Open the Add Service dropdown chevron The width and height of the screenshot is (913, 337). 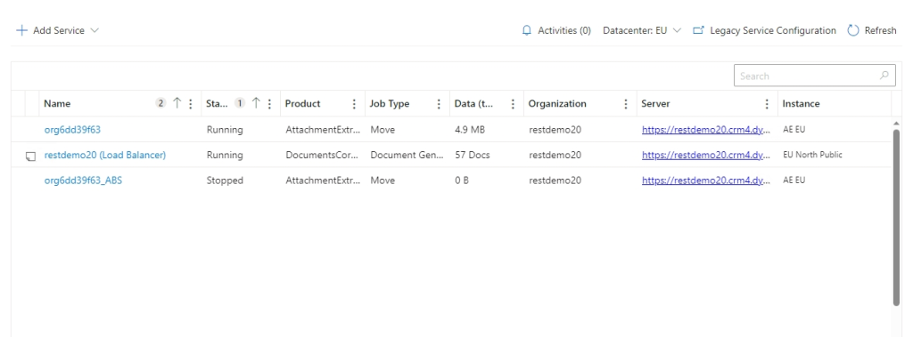pyautogui.click(x=95, y=30)
